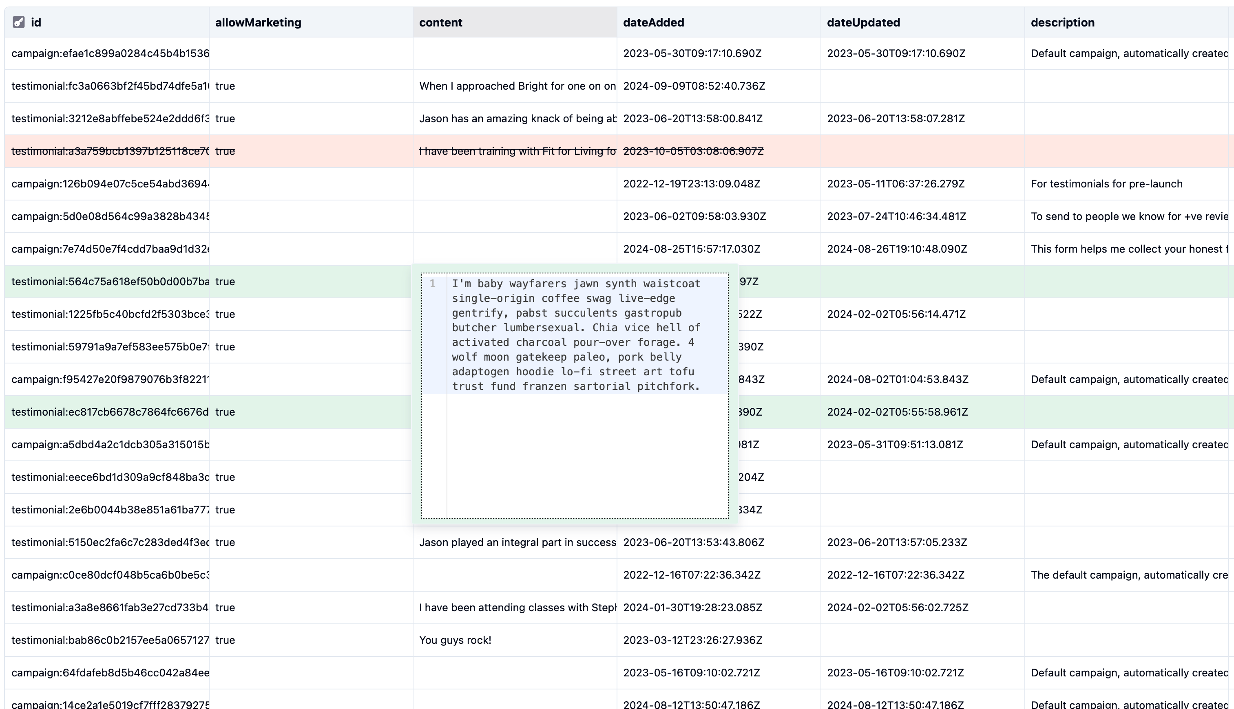1234x709 pixels.
Task: Click the primary key icon beside id
Action: click(x=18, y=22)
